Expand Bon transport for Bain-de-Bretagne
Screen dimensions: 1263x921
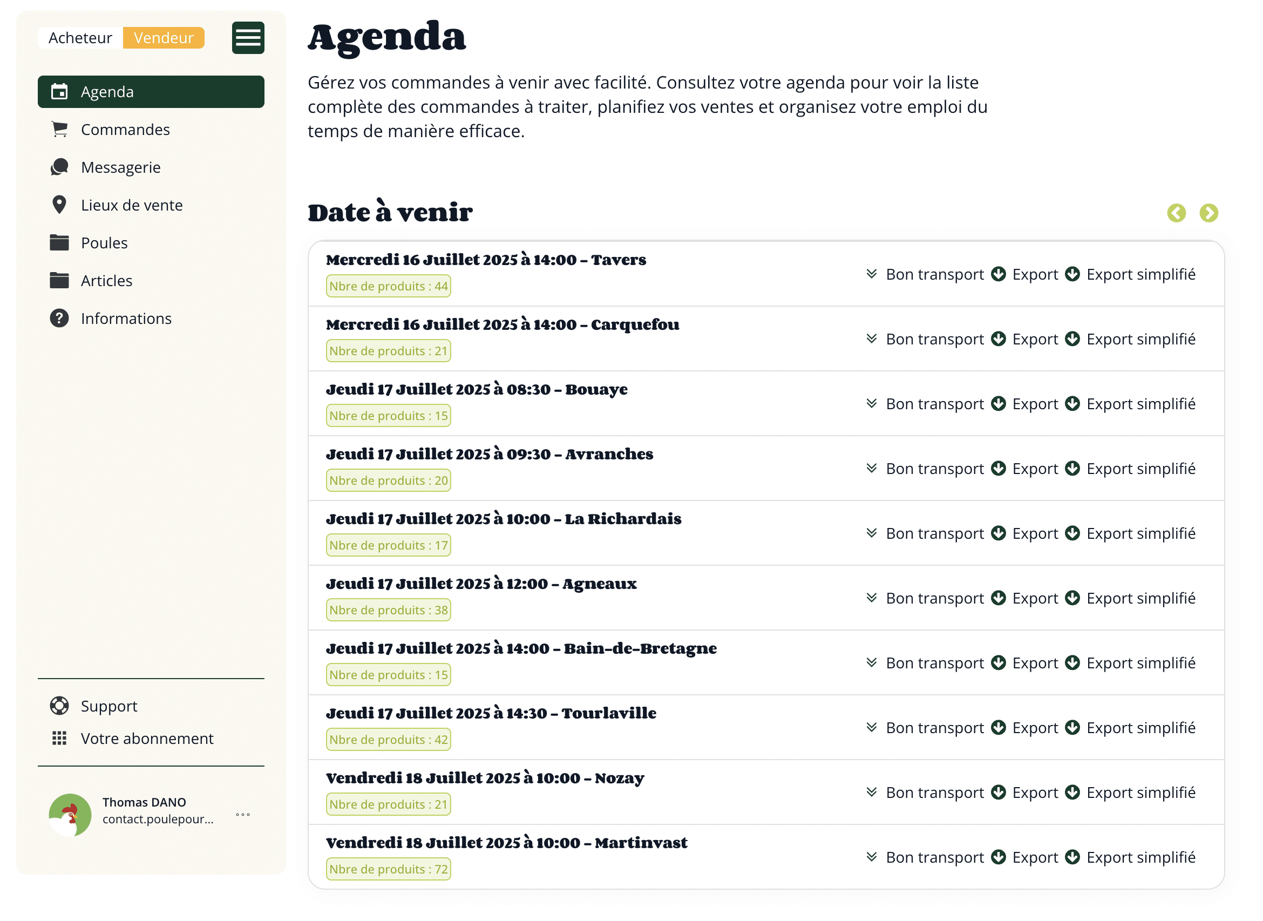click(x=926, y=663)
